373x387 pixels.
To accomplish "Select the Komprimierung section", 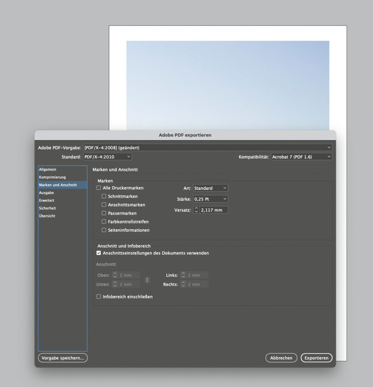I will (x=62, y=177).
